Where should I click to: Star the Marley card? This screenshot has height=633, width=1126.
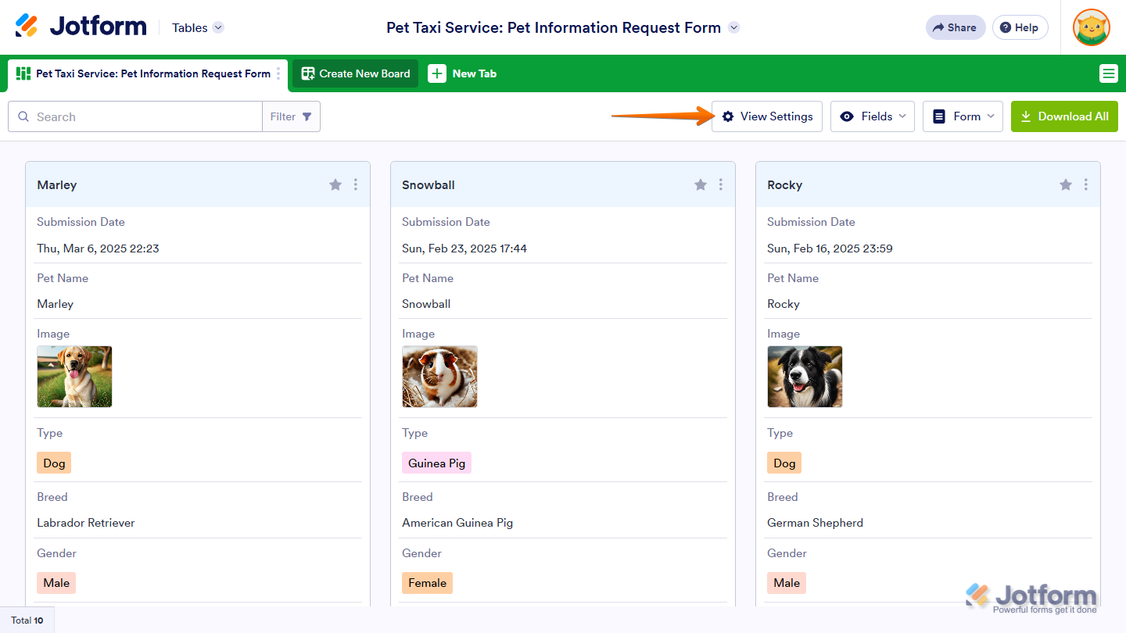click(x=335, y=184)
